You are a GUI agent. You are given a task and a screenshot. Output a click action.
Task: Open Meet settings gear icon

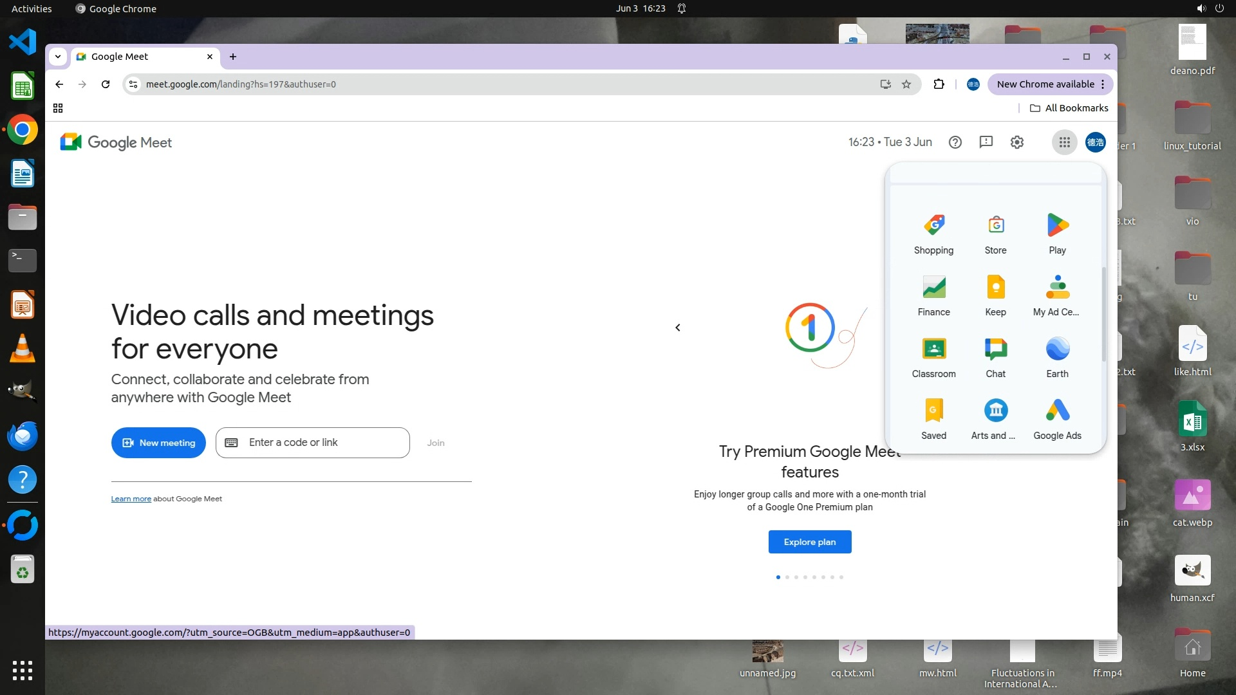(x=1016, y=142)
